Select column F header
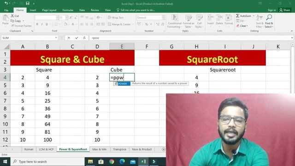 pyautogui.click(x=147, y=47)
